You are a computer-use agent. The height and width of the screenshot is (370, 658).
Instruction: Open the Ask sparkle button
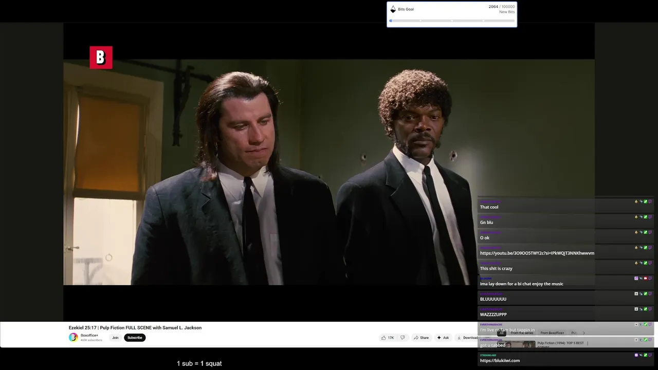(x=443, y=338)
